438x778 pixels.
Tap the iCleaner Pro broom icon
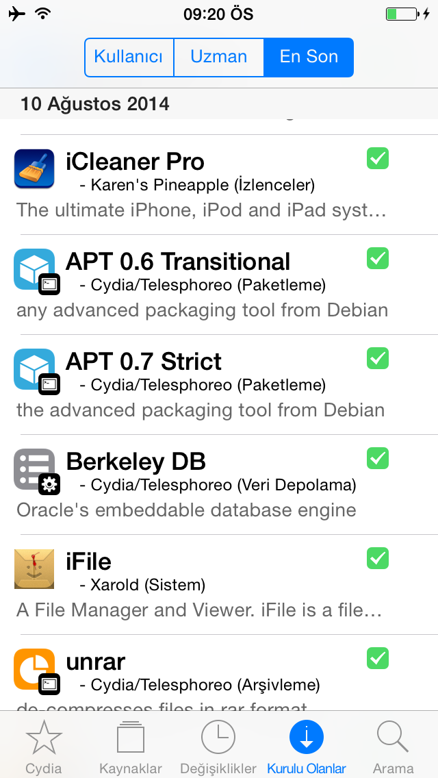pos(34,168)
